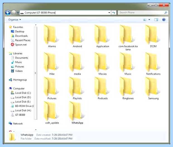Open the Alarms folder
173x147 pixels.
tap(52, 37)
